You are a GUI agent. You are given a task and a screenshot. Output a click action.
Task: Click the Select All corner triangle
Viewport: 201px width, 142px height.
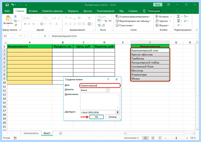(5, 42)
